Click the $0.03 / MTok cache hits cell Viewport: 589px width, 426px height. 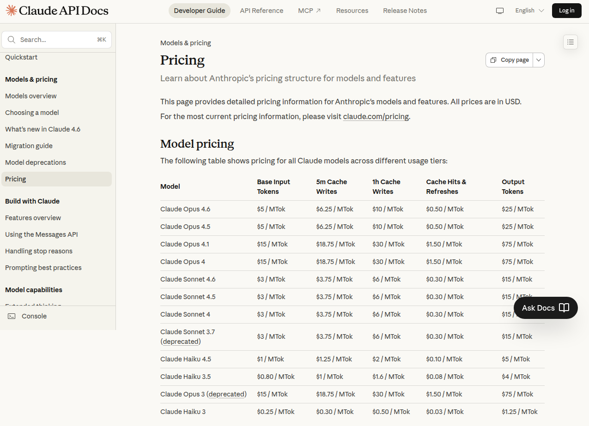coord(445,412)
